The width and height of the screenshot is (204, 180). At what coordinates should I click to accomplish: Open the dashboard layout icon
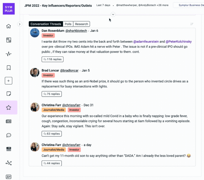pos(9,40)
